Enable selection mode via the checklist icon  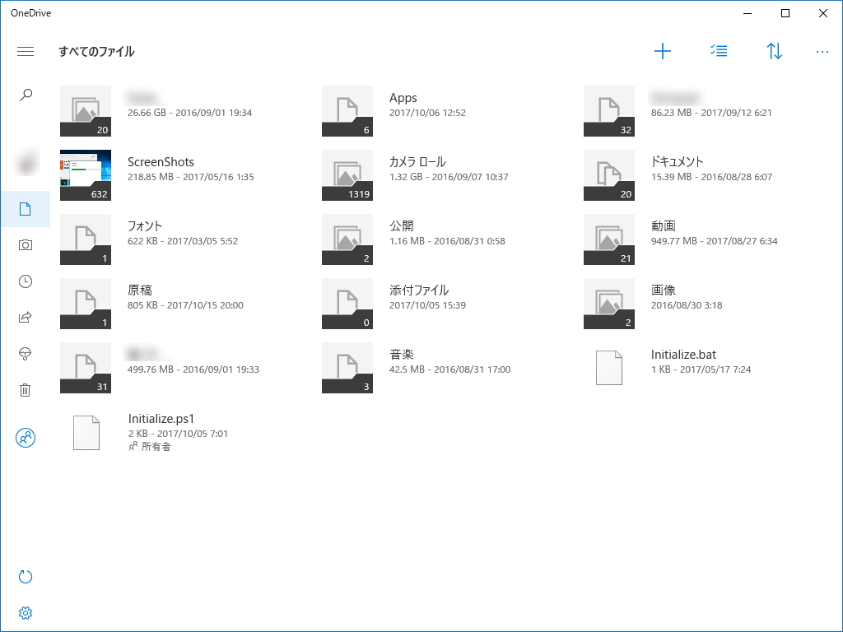[718, 50]
